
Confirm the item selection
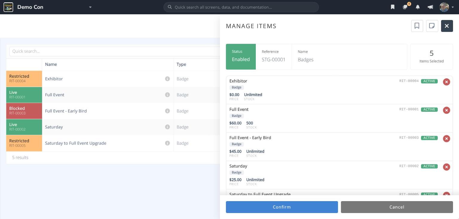pyautogui.click(x=282, y=207)
